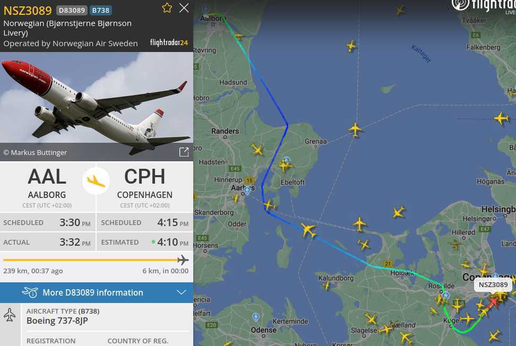Click the D83089 flight number badge
The width and height of the screenshot is (516, 346).
click(x=72, y=10)
